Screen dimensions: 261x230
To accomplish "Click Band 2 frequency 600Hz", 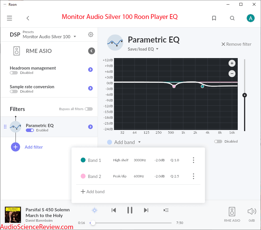I will click(139, 176).
